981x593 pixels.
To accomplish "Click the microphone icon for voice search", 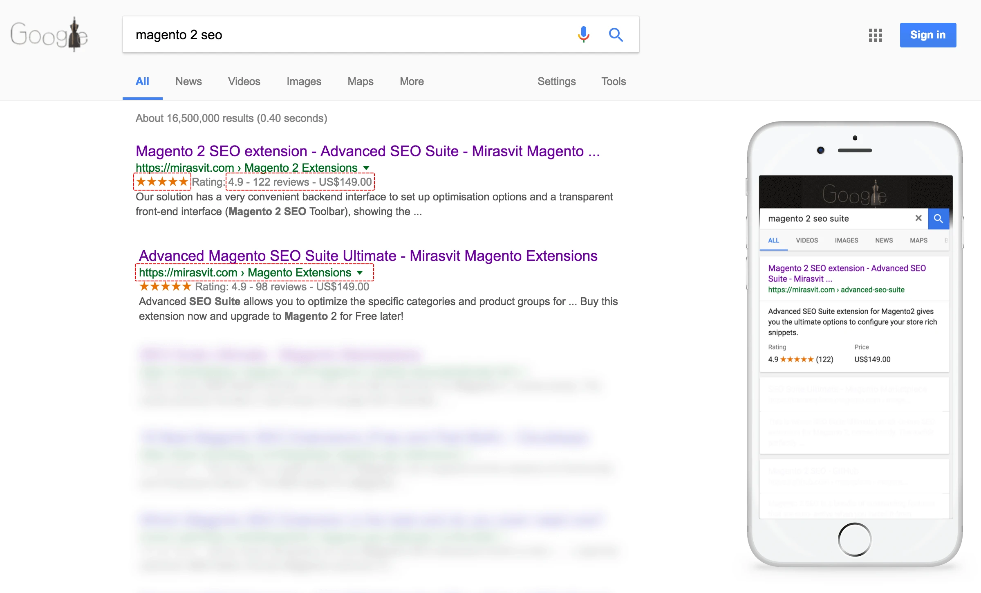I will pyautogui.click(x=584, y=35).
